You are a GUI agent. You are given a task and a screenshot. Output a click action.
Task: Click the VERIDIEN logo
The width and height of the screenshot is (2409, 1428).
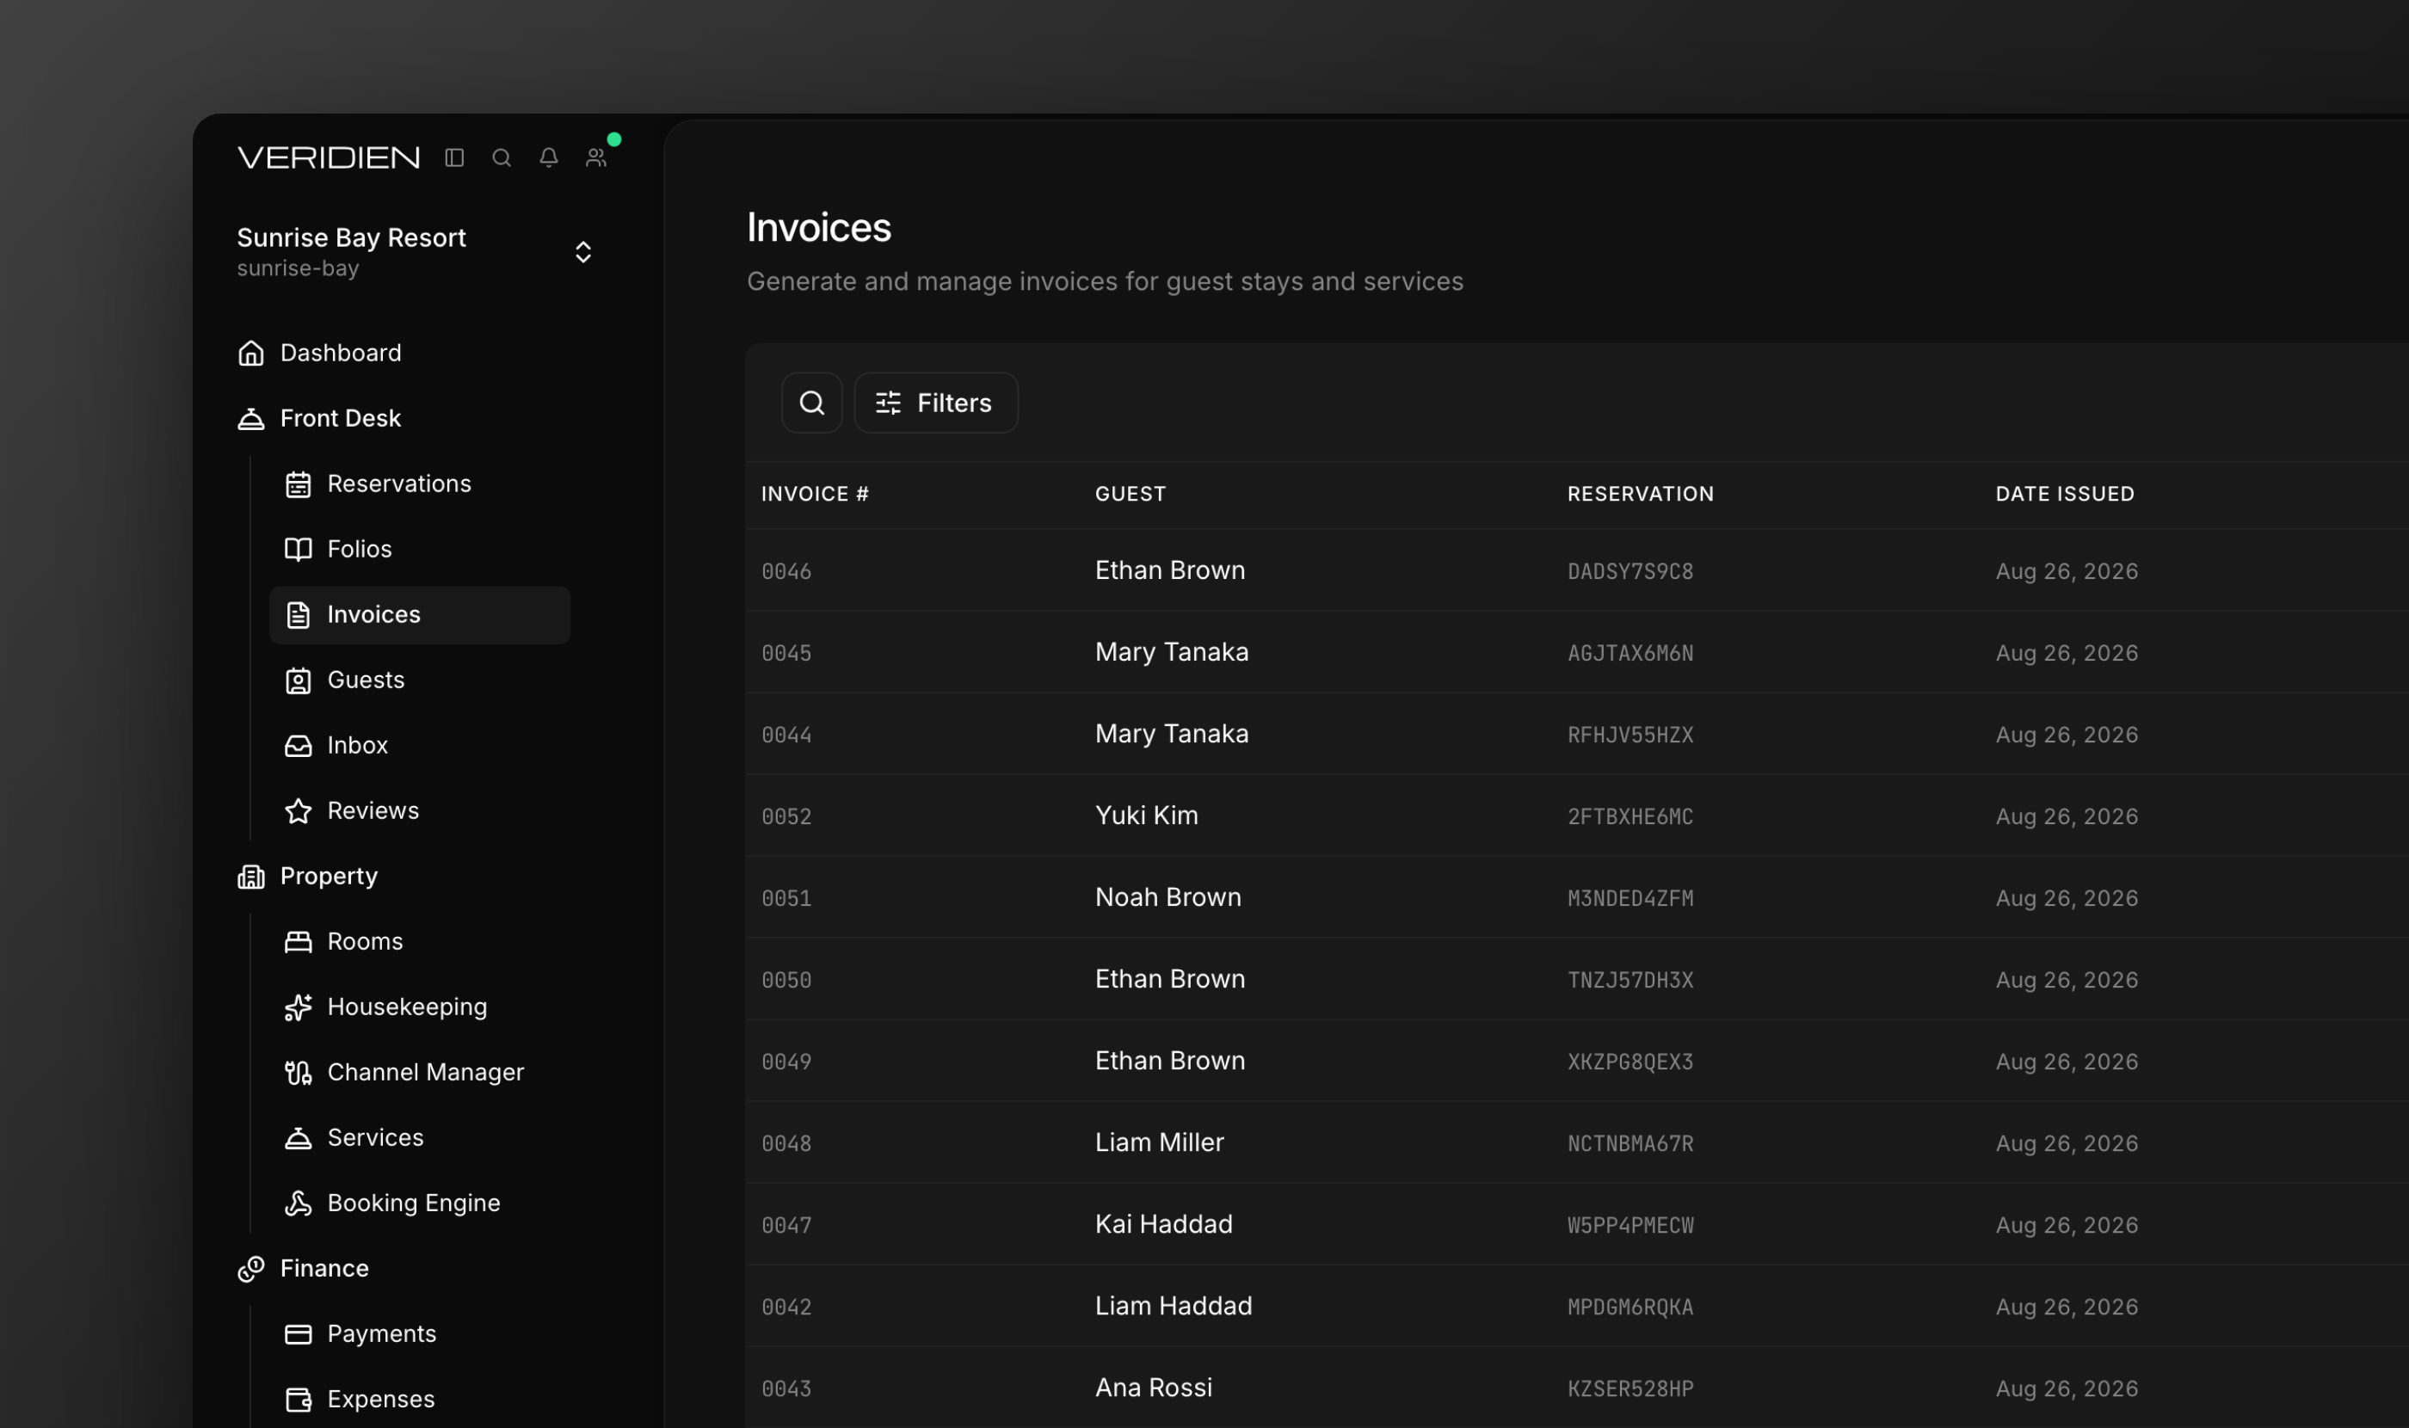tap(328, 157)
